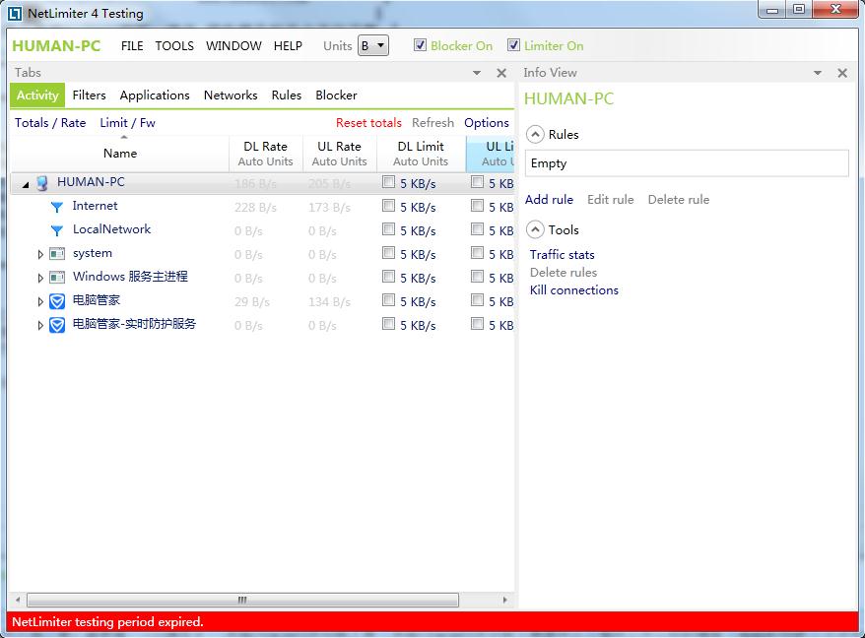865x638 pixels.
Task: Enable DL Limit checkbox for 电脑管家 row
Action: click(388, 300)
